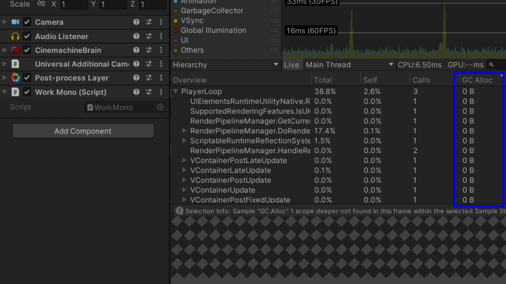Image resolution: width=506 pixels, height=284 pixels.
Task: Disable the Audio Listener checkbox
Action: (27, 36)
